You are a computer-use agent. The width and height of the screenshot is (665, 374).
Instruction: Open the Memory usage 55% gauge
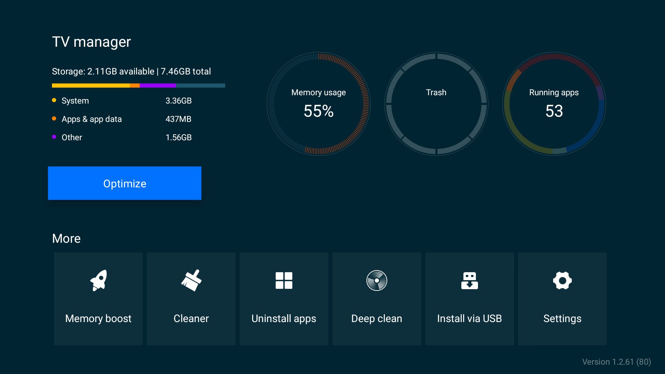(x=319, y=104)
